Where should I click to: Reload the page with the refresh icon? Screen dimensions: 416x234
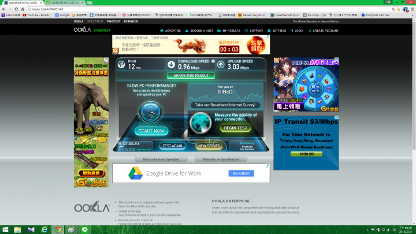[16, 9]
